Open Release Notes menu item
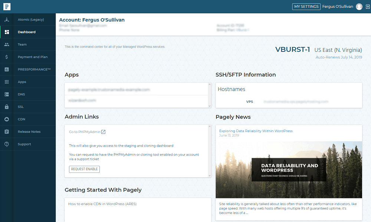Image resolution: width=371 pixels, height=222 pixels. [29, 132]
